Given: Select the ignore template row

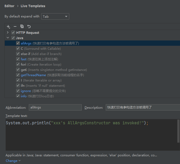Looking at the screenshot, I should (92, 91).
